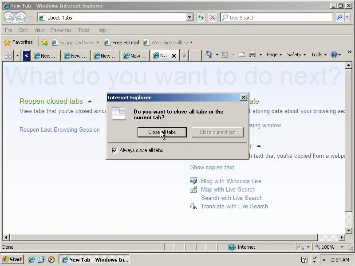
Task: Click the blank New Tab button
Action: pos(195,55)
